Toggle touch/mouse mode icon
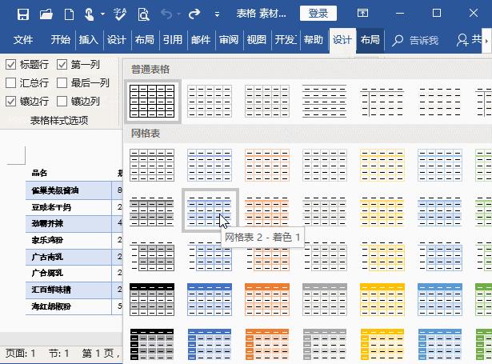The width and height of the screenshot is (492, 364). pyautogui.click(x=90, y=14)
